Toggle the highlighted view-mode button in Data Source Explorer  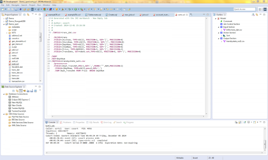(21, 91)
